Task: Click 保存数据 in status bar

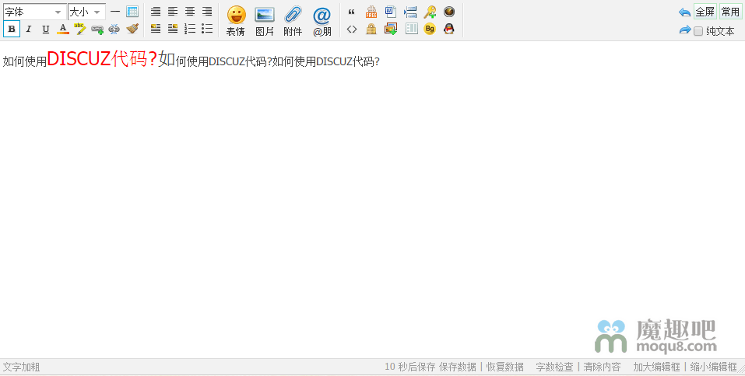Action: (458, 367)
